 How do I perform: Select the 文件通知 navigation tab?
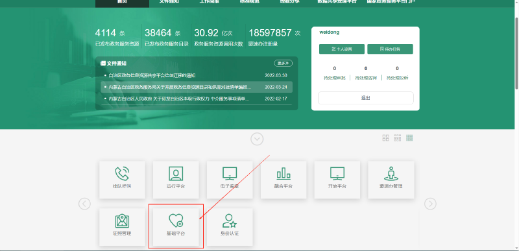click(x=169, y=2)
